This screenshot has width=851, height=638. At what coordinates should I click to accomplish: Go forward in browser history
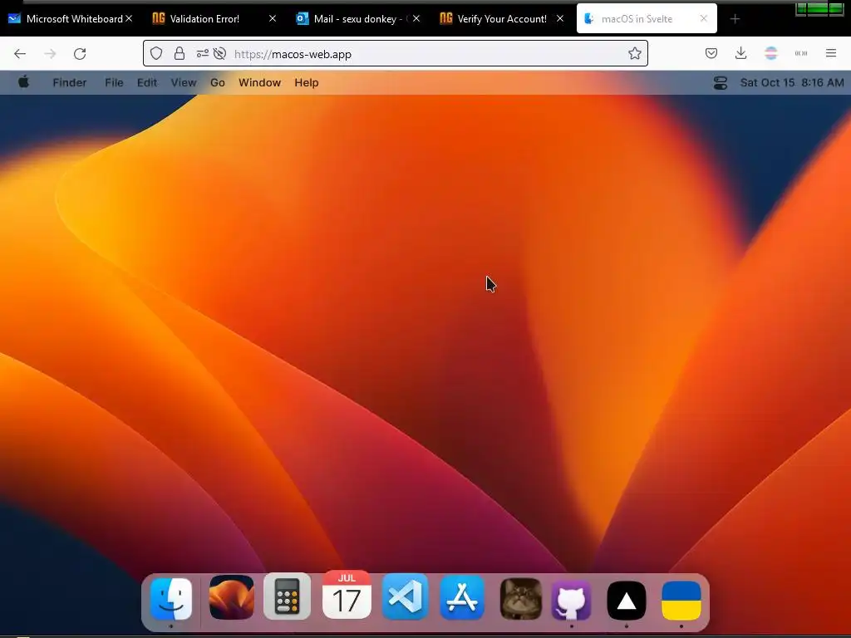(x=50, y=54)
